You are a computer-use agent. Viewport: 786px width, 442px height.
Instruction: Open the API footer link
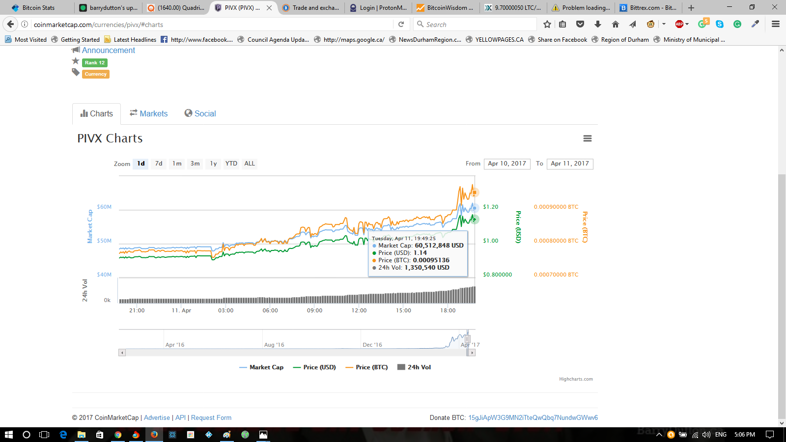pyautogui.click(x=180, y=418)
